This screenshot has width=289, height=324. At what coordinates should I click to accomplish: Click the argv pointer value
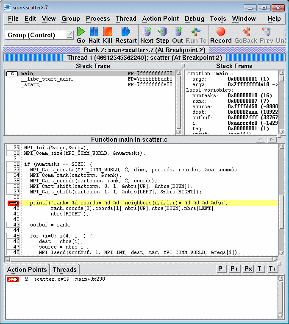pos(252,84)
